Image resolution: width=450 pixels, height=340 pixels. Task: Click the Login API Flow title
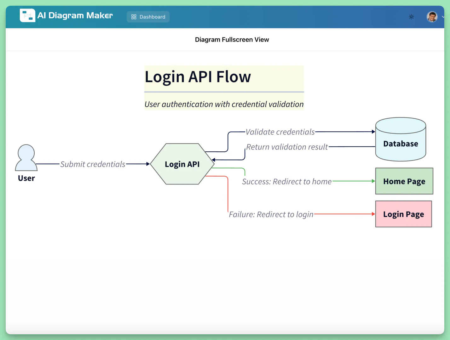coord(198,77)
